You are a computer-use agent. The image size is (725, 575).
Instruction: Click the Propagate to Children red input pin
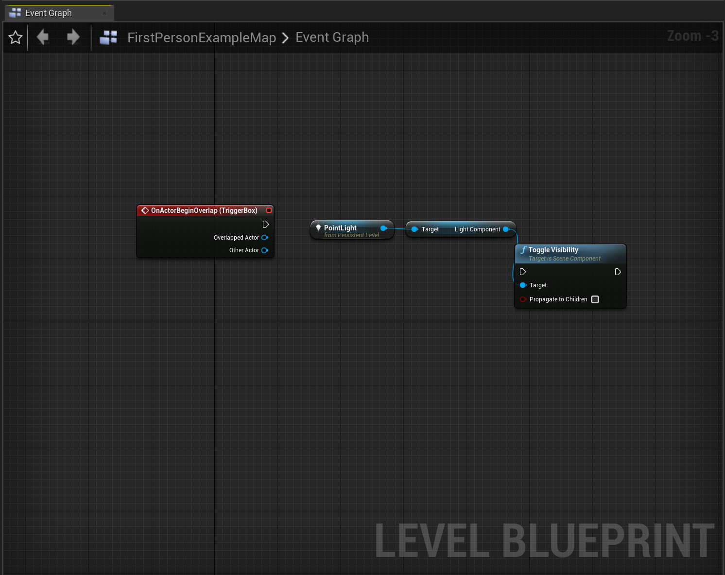pyautogui.click(x=523, y=299)
